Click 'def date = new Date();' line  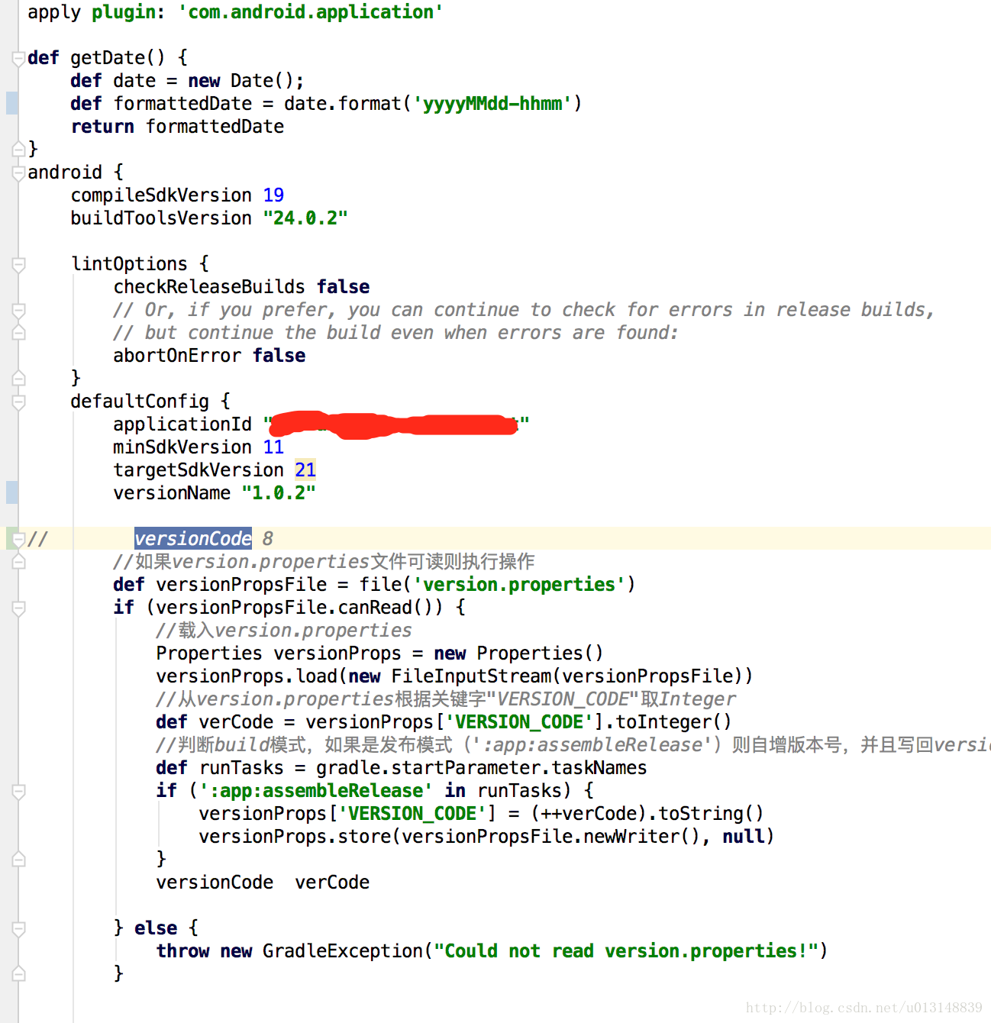coord(187,81)
